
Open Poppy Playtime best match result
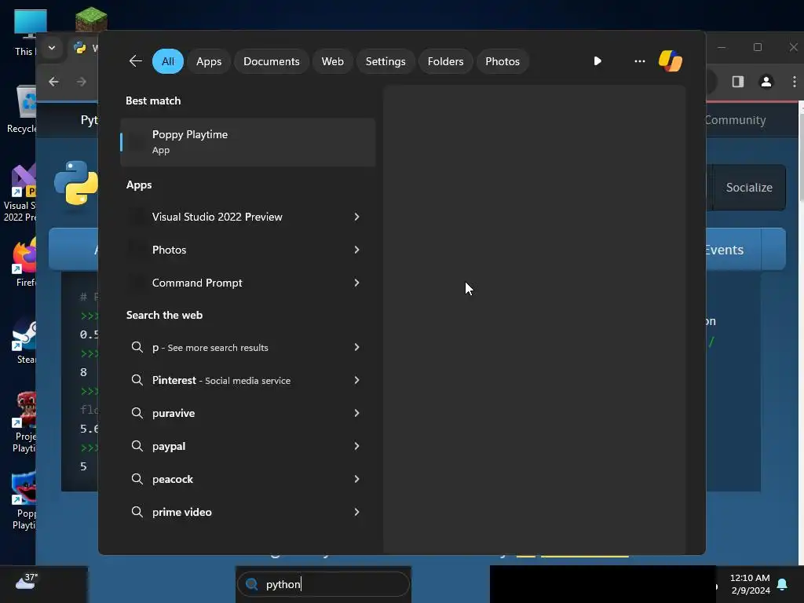click(247, 142)
